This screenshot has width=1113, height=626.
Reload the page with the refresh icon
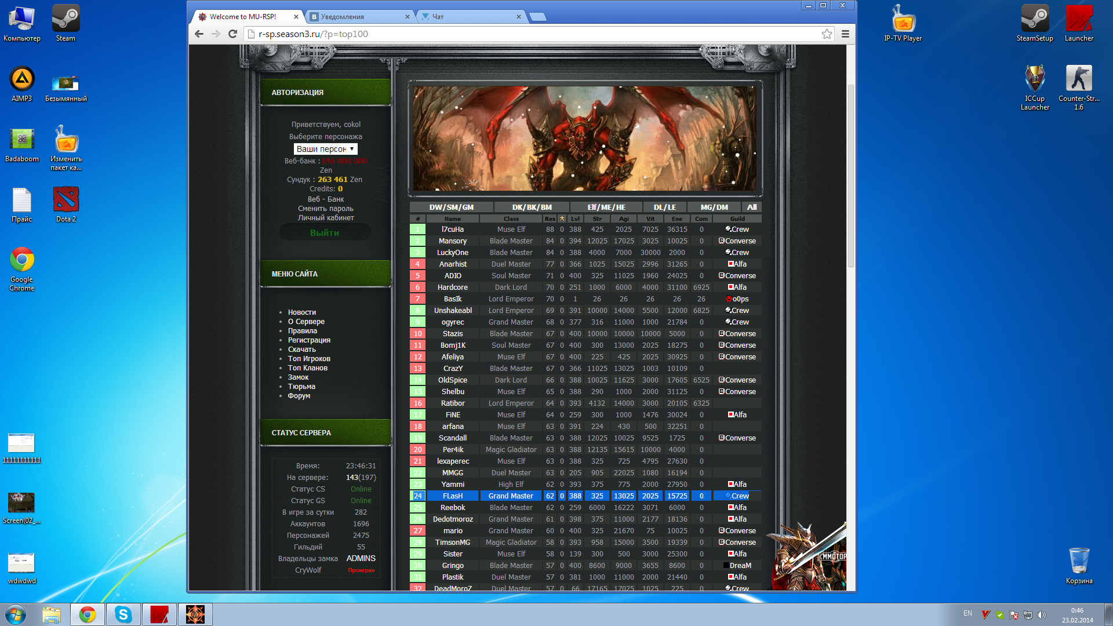(232, 34)
